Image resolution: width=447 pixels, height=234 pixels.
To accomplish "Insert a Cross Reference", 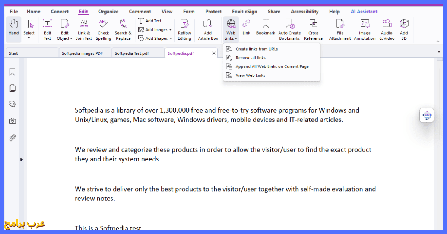I will [x=313, y=29].
